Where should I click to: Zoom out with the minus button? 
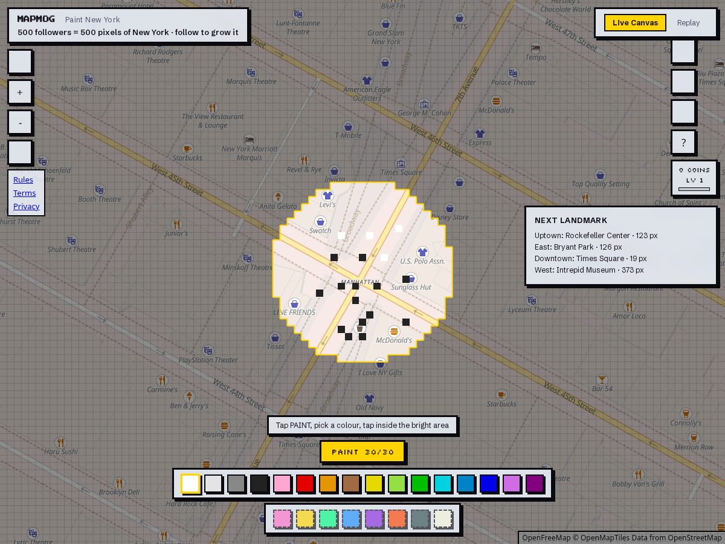coord(20,123)
